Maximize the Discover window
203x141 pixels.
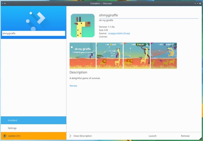(x=198, y=4)
